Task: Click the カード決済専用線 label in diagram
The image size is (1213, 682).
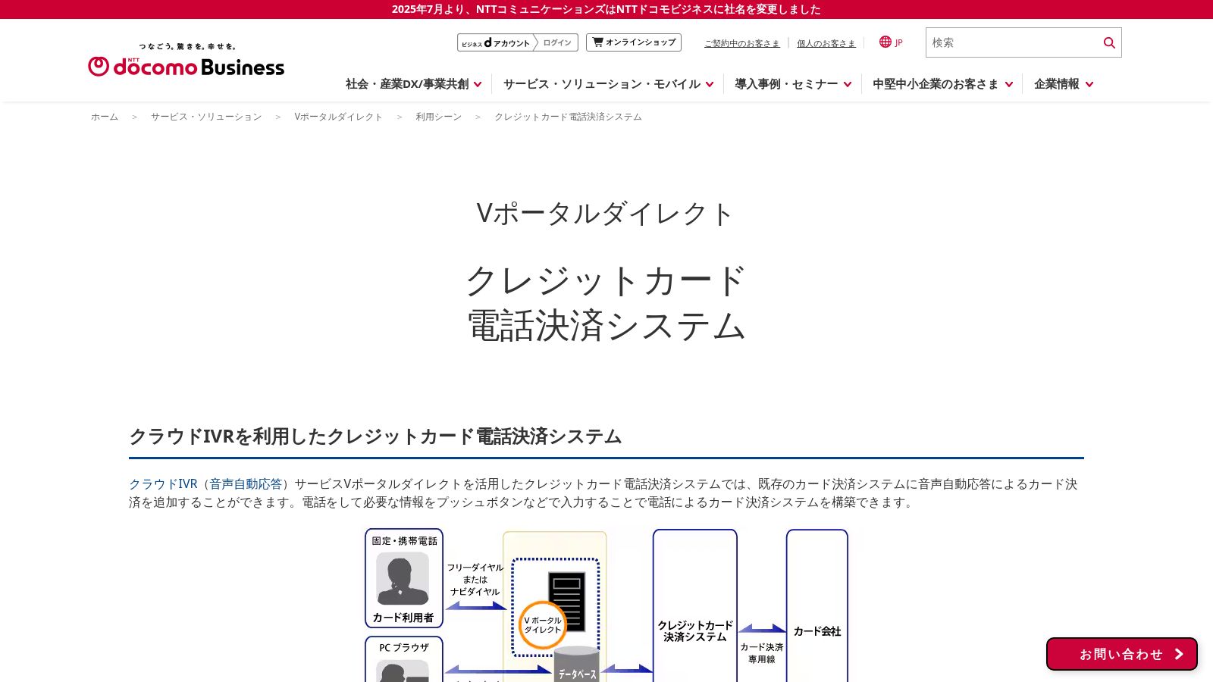Action: [761, 653]
